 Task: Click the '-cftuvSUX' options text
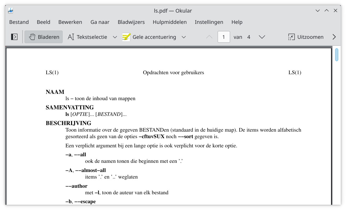point(152,137)
